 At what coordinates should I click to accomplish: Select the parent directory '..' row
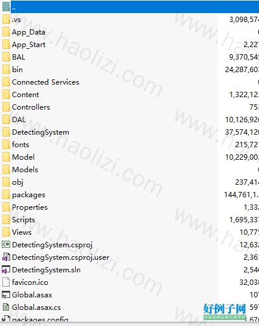click(x=134, y=7)
